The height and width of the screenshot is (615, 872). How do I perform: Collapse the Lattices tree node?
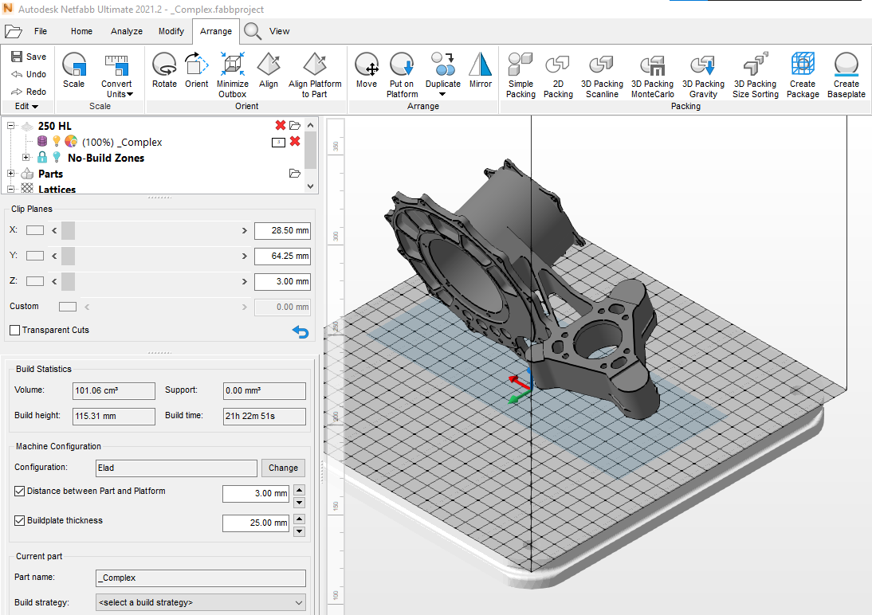(x=10, y=189)
